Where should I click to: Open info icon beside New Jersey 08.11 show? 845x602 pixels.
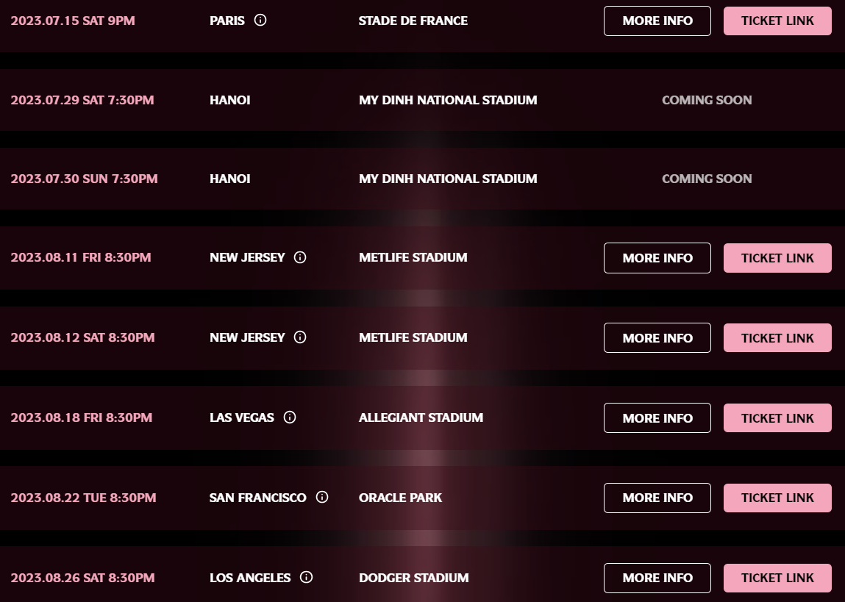300,257
